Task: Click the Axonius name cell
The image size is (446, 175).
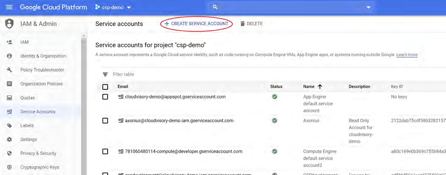Action: click(x=311, y=121)
